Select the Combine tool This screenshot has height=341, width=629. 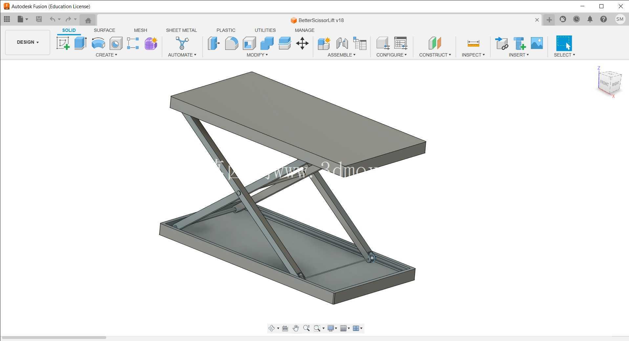(x=267, y=43)
